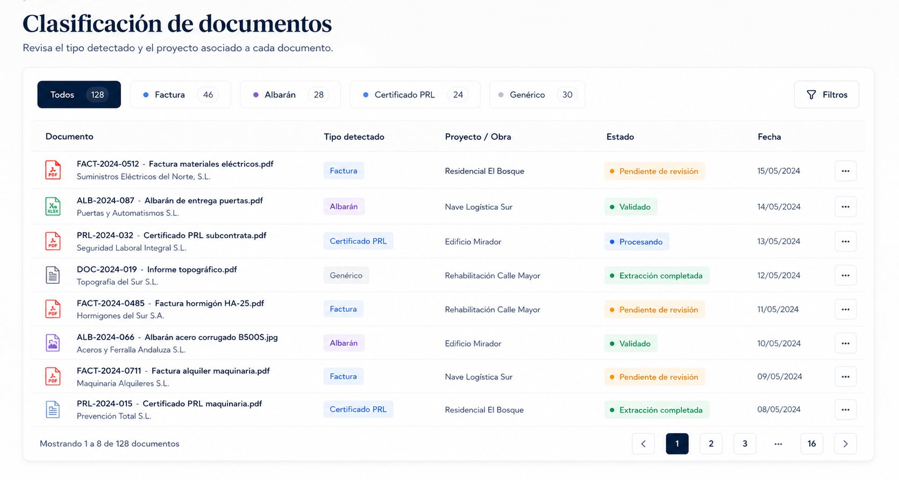Image resolution: width=899 pixels, height=480 pixels.
Task: Click Pendiente de revisión status for FACT-2024-0485
Action: (654, 310)
